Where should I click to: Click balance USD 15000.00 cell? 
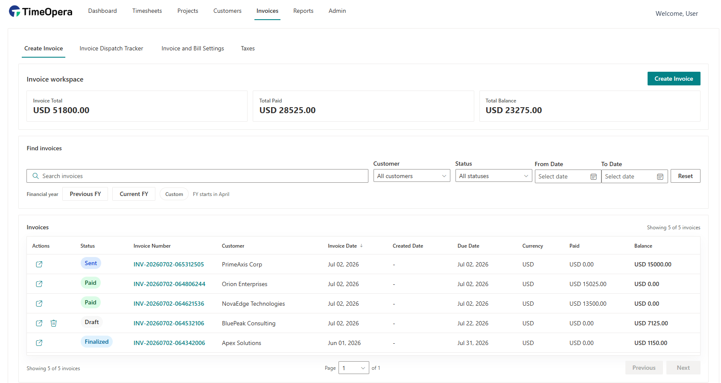653,264
